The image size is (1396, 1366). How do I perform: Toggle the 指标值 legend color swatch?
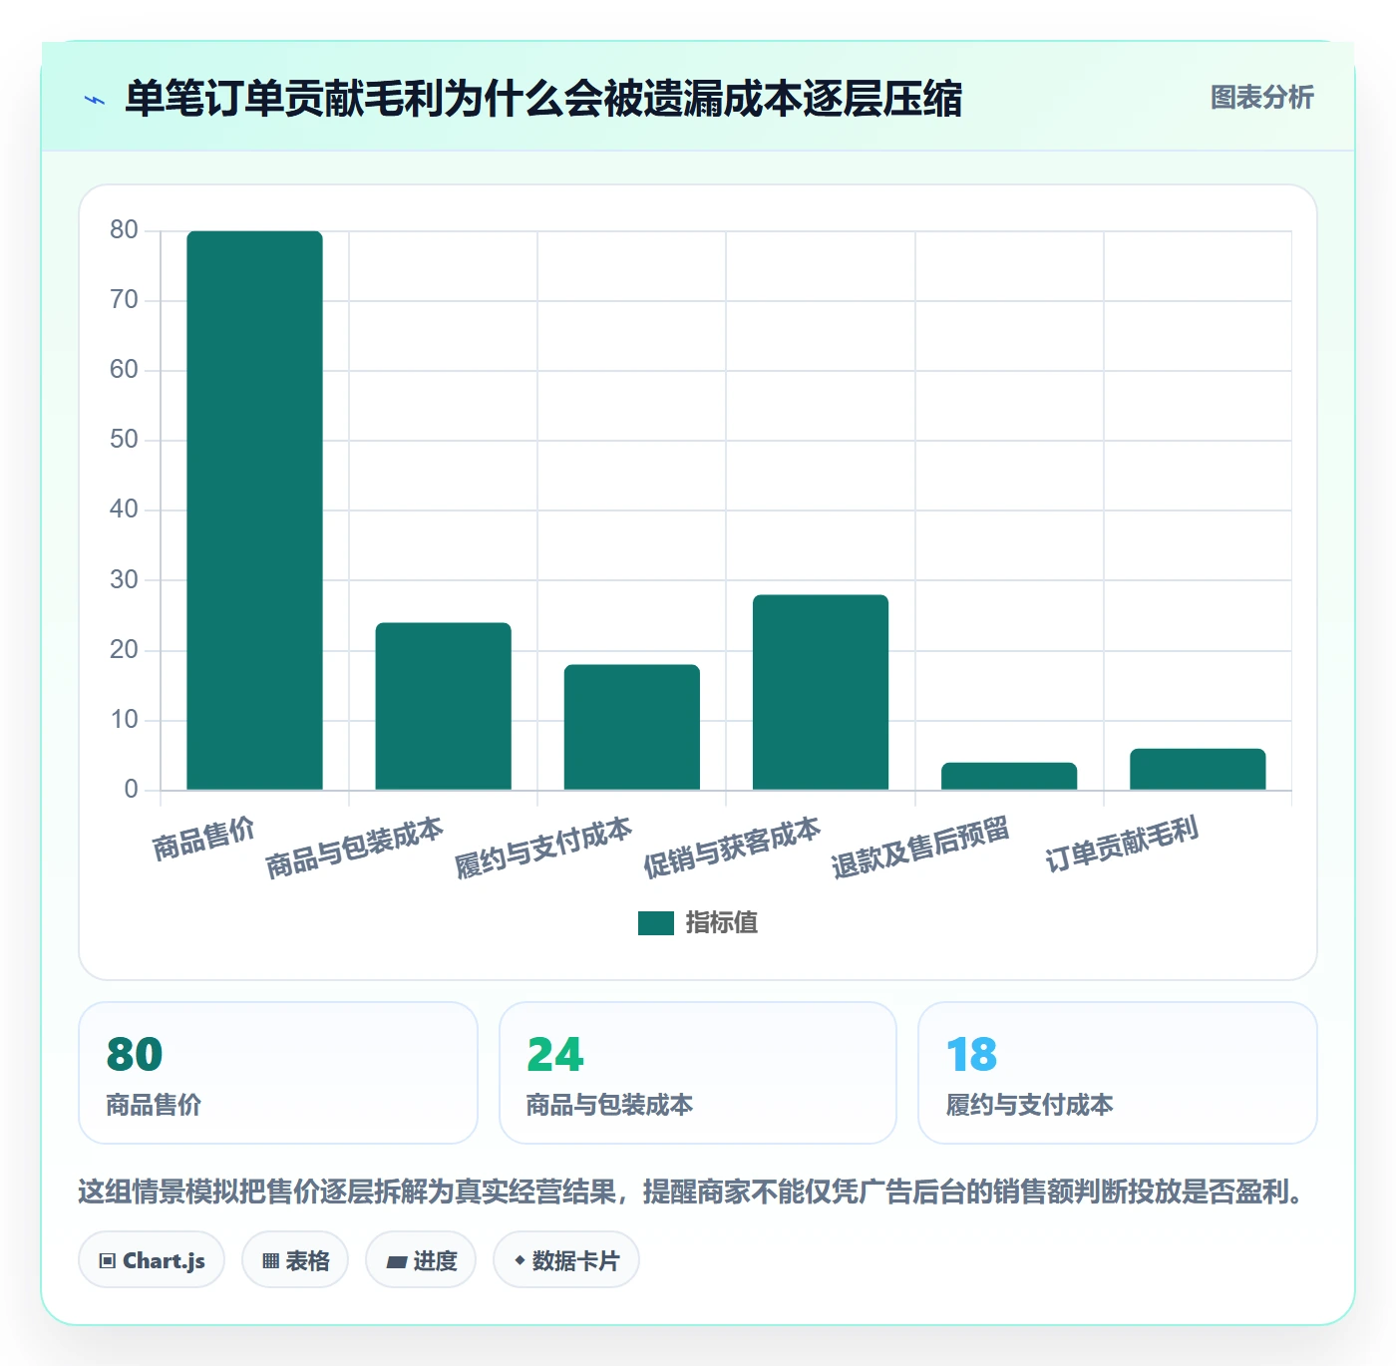point(656,923)
